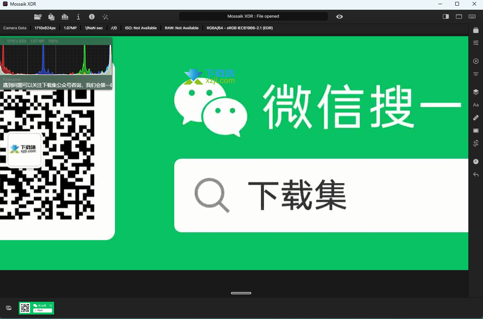Select the crop and rotate tool
The height and width of the screenshot is (319, 483).
click(476, 143)
